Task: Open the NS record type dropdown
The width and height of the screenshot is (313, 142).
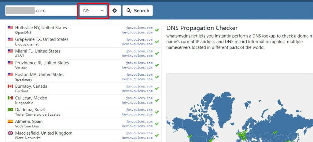Action: (93, 11)
